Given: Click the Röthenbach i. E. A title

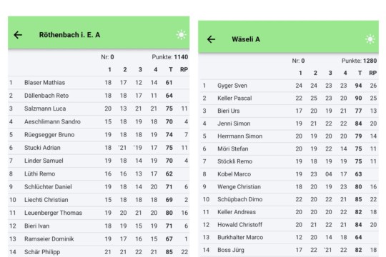Looking at the screenshot, I should coord(69,35).
